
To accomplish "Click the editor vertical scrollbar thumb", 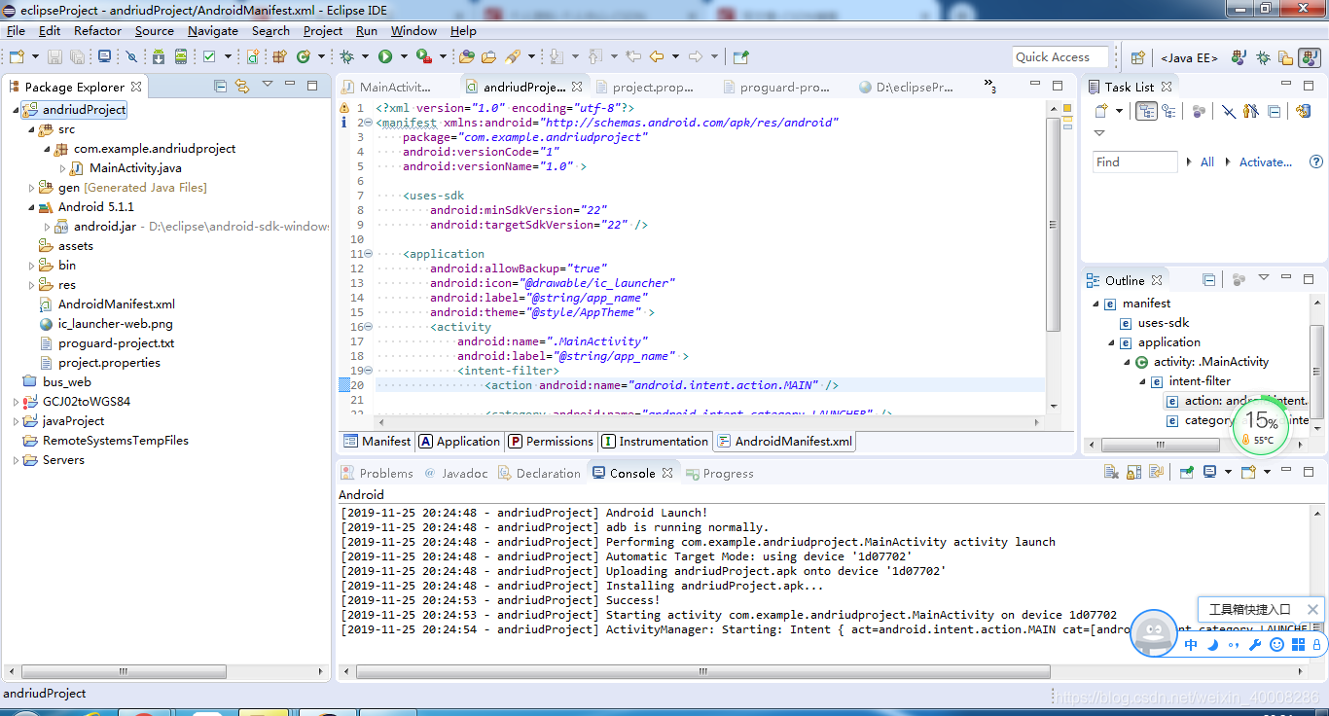I will [x=1053, y=225].
